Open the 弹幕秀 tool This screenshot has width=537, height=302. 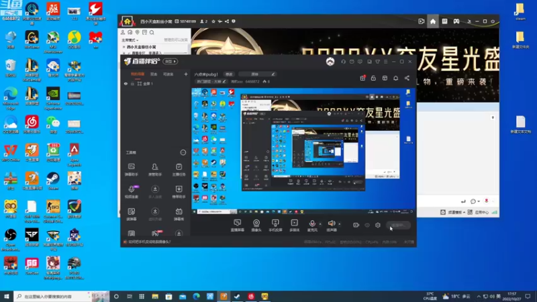coord(179,214)
